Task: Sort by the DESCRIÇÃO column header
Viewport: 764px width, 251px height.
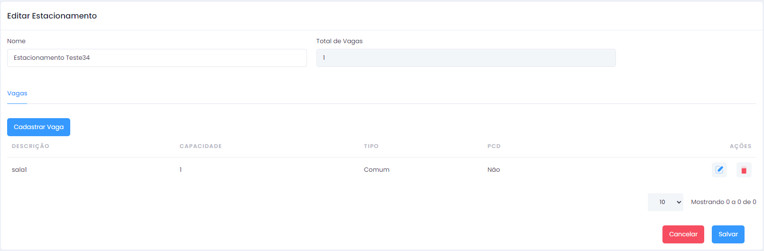Action: [30, 146]
